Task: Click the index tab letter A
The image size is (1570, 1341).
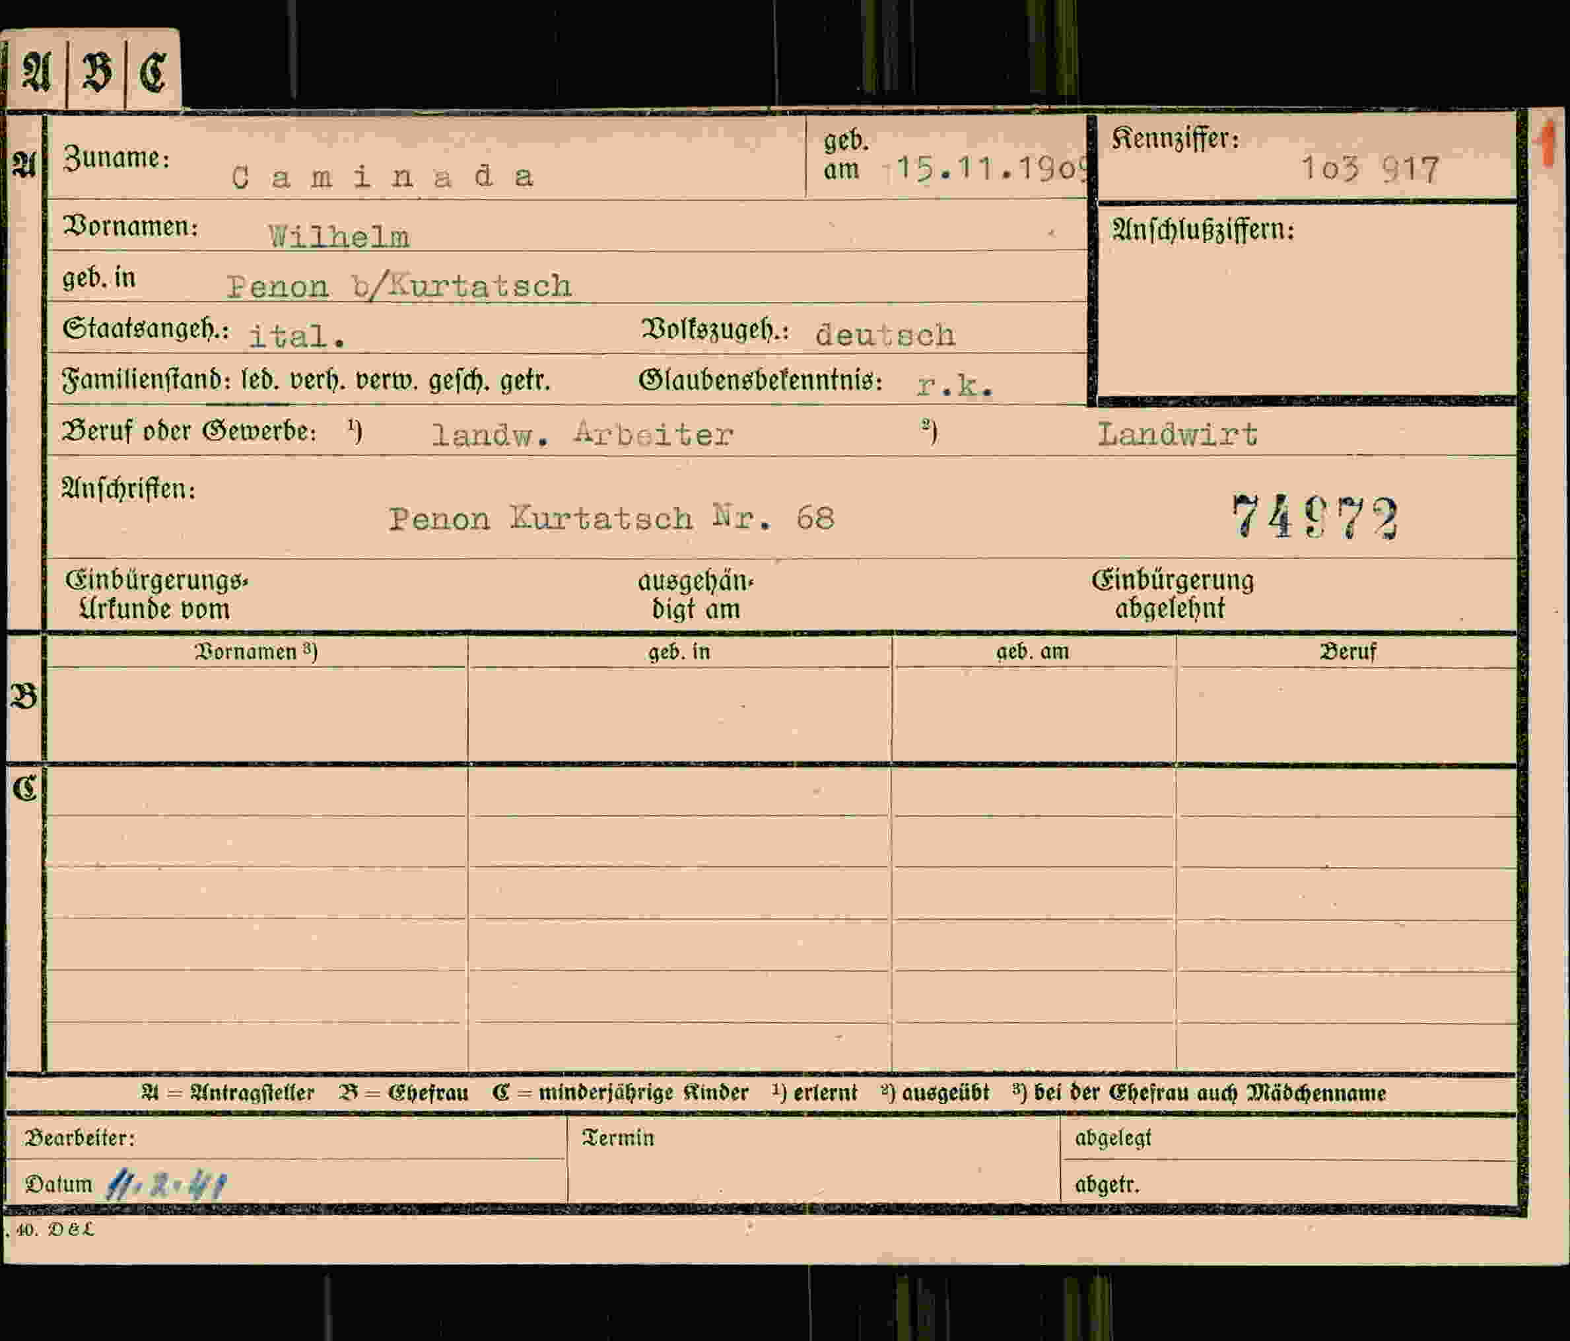Action: click(35, 73)
